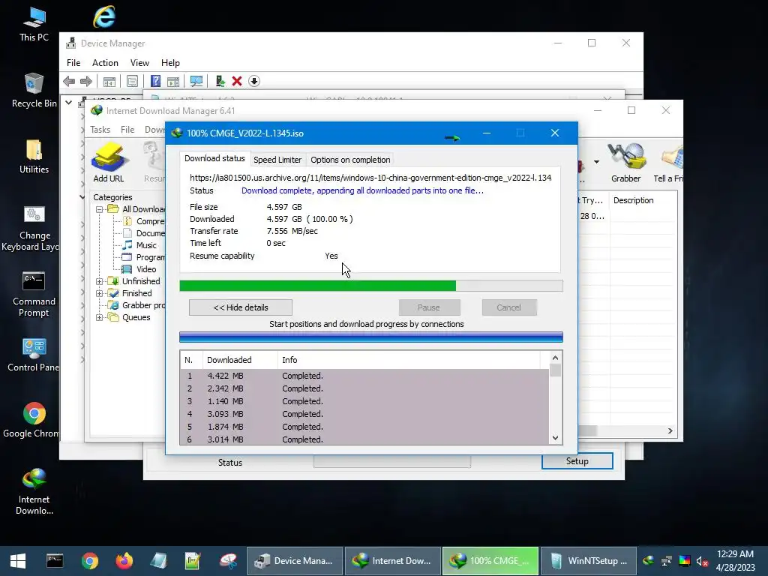Select Utilities folder on desktop
The image size is (768, 576).
[34, 156]
